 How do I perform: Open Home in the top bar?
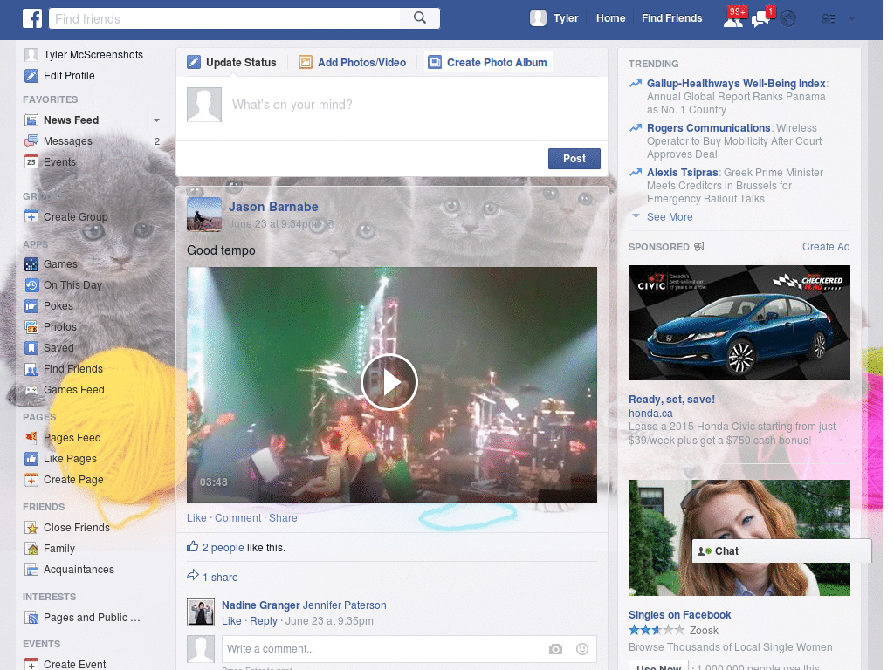(610, 18)
